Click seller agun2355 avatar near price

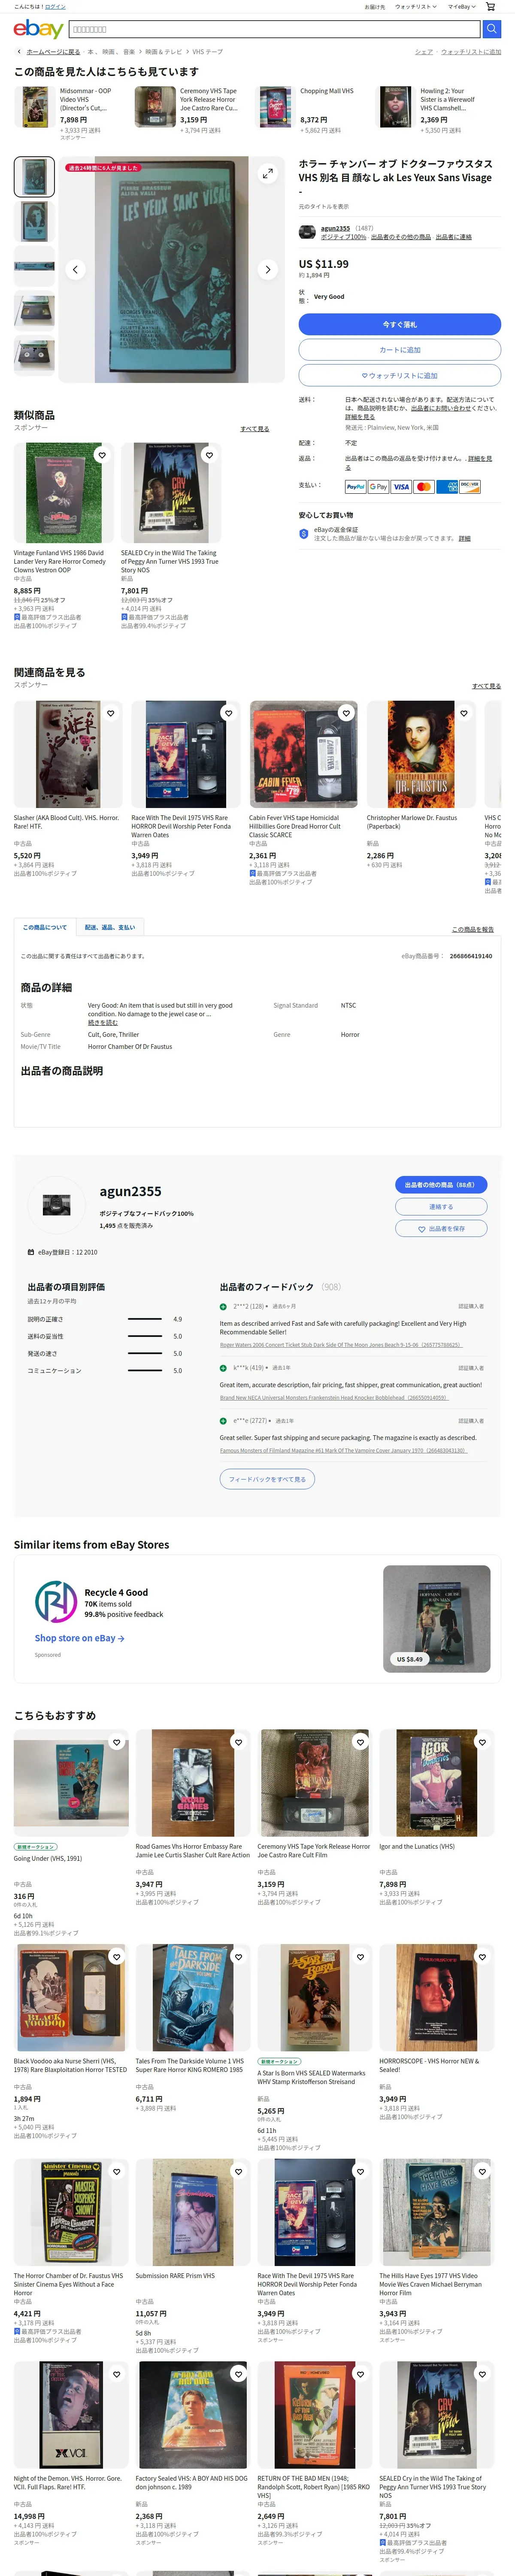pyautogui.click(x=307, y=232)
